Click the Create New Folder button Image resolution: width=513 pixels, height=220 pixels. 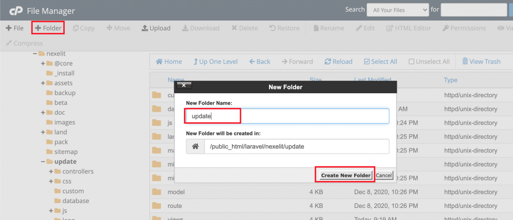(346, 175)
